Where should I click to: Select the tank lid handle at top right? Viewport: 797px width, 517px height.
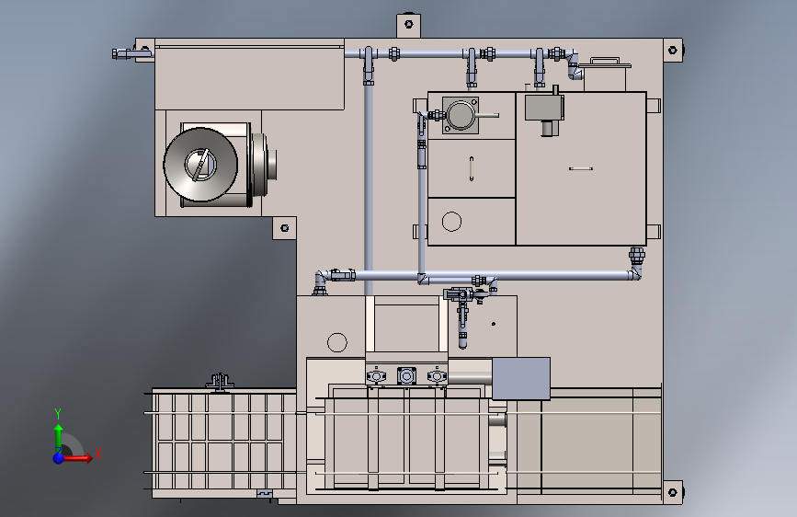(604, 62)
